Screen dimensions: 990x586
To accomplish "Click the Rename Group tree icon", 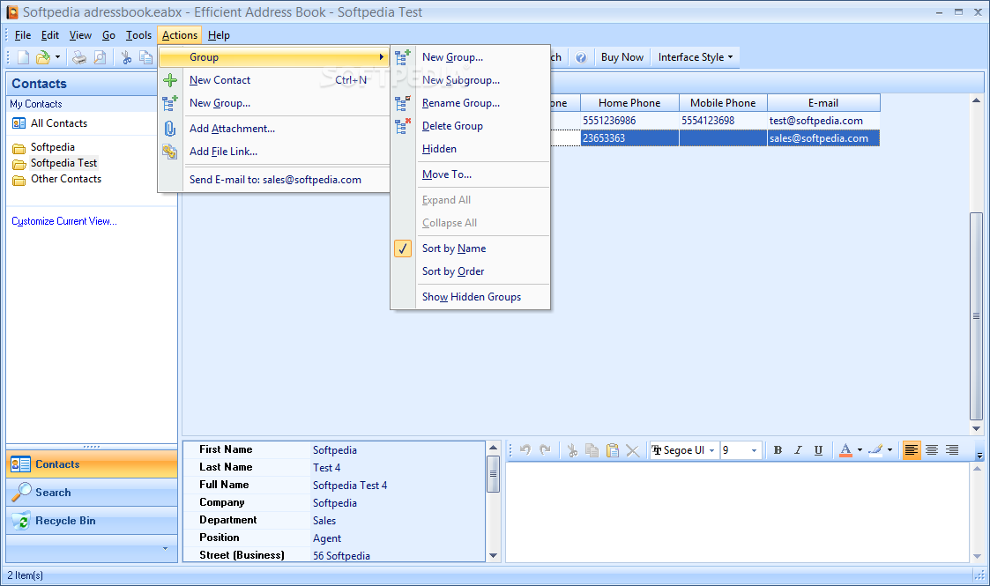I will (403, 103).
